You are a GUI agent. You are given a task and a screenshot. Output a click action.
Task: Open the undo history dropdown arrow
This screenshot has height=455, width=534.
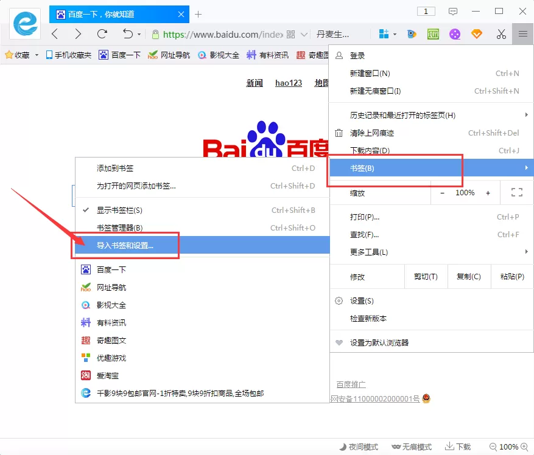pos(139,35)
